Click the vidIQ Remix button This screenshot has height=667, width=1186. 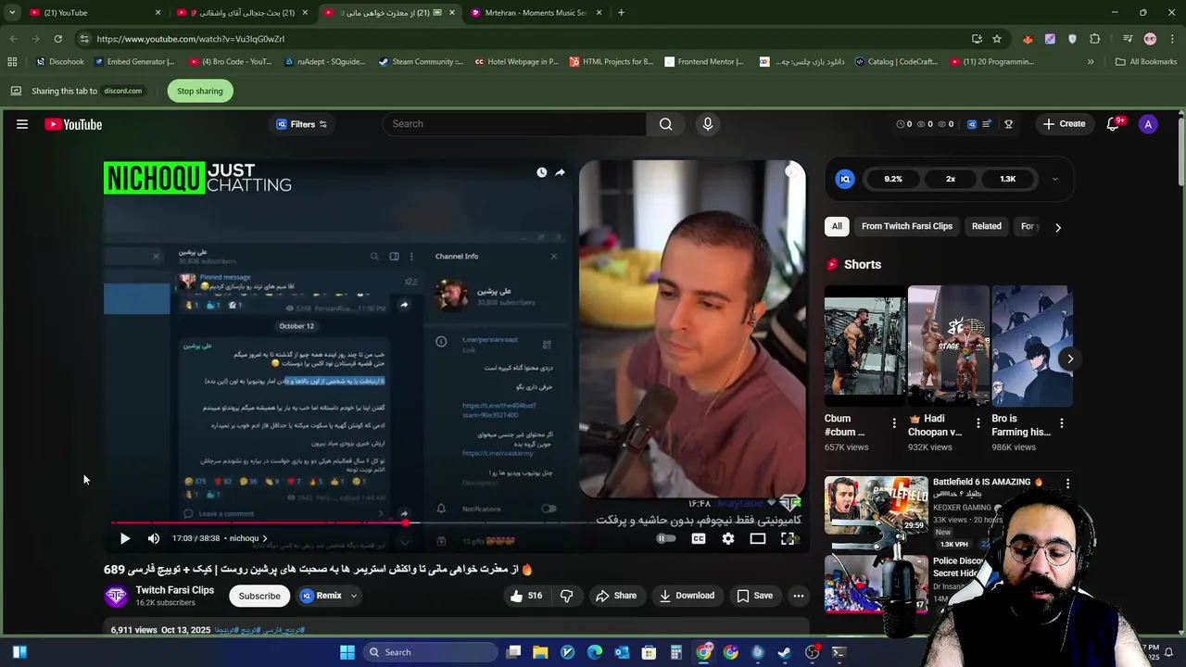coord(322,596)
